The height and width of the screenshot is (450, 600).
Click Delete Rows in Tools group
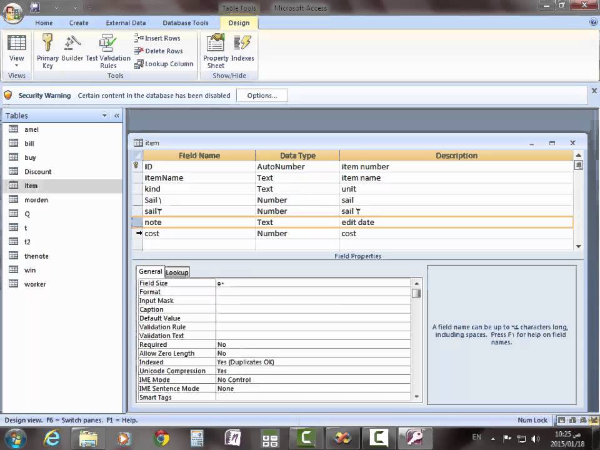click(158, 51)
